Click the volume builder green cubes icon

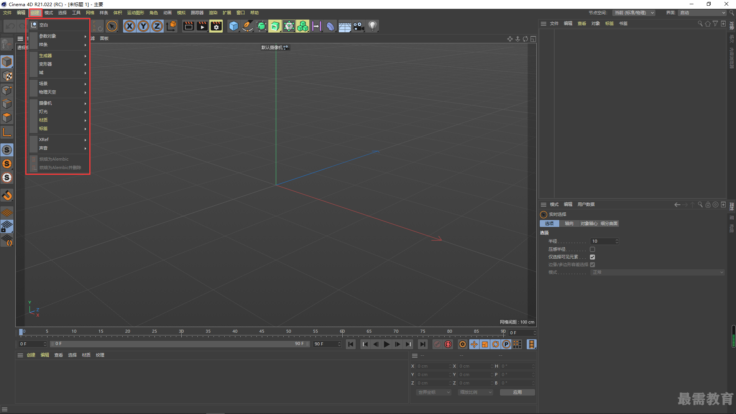tap(302, 26)
